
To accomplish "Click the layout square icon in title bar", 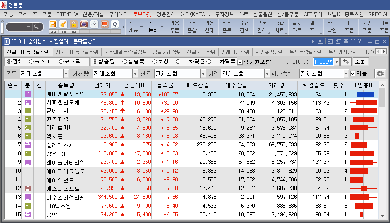I will [x=330, y=42].
